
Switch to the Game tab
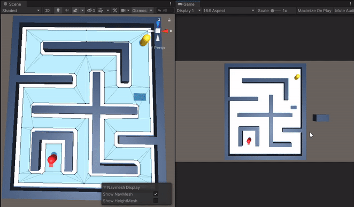186,4
